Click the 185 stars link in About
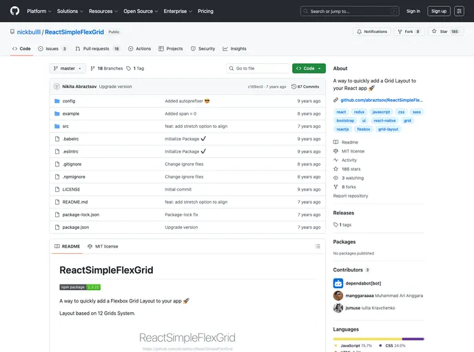Viewport: 474px width, 352px height. point(351,169)
